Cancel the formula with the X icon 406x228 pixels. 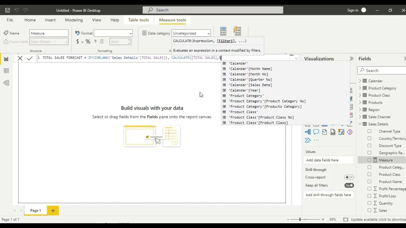tap(20, 58)
